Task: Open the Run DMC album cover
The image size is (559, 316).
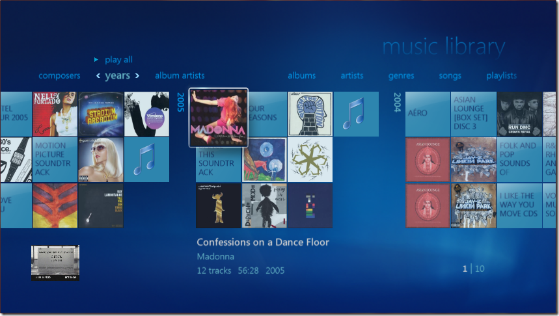Action: coord(519,114)
